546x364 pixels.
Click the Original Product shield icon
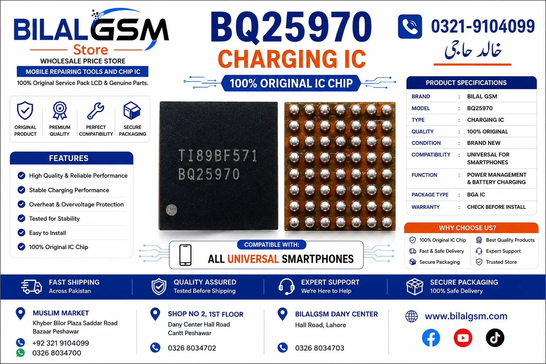point(25,111)
